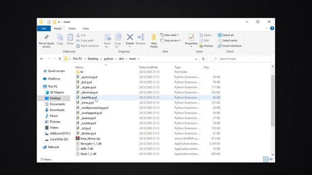Click the Edit ribbon command
The width and height of the screenshot is (312, 175).
(x=204, y=40)
